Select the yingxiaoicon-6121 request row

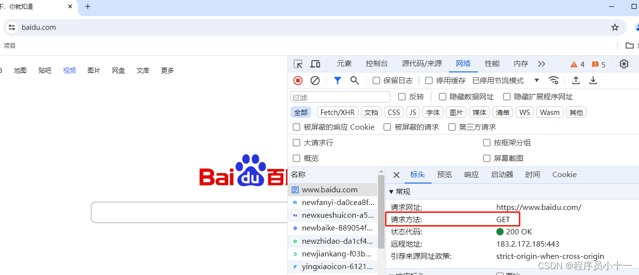point(332,267)
